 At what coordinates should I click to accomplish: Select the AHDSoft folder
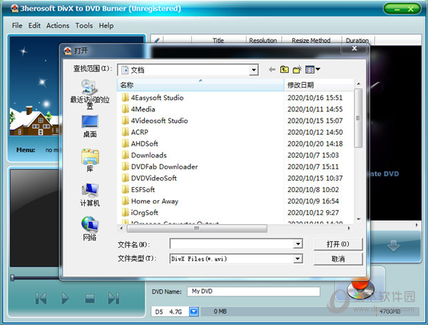pyautogui.click(x=140, y=144)
